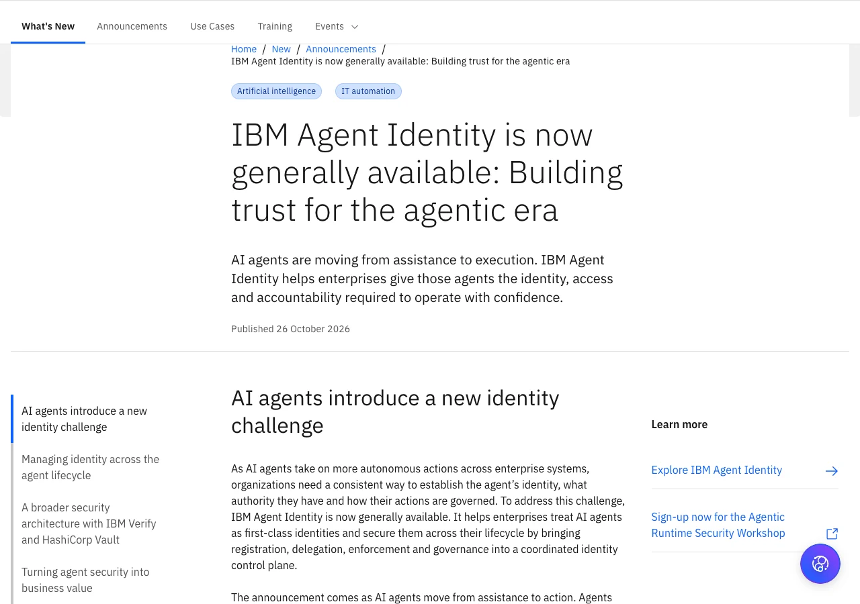Go to the Use Cases tab
This screenshot has height=604, width=860.
(x=212, y=26)
